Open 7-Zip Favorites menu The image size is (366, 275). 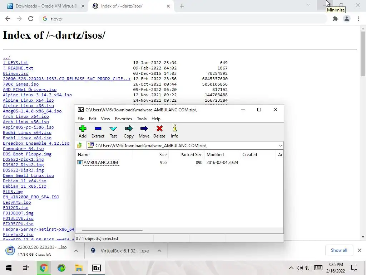click(123, 119)
